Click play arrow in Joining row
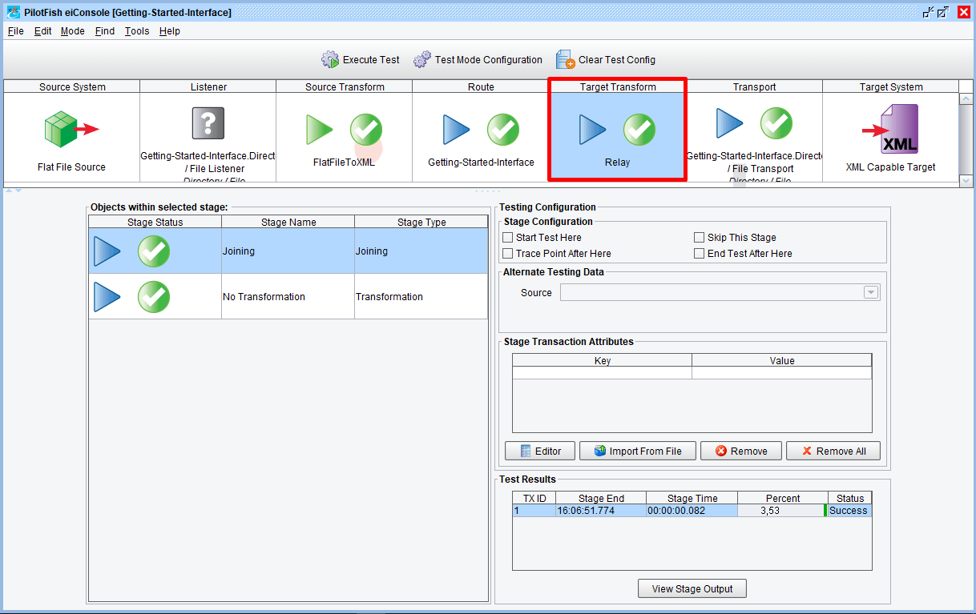Screen dimensions: 976x614 [107, 251]
